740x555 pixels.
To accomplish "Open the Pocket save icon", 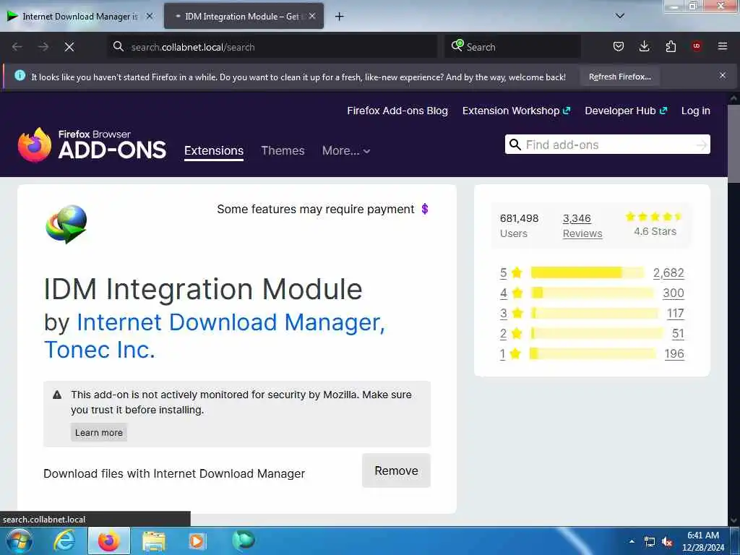I will [619, 46].
